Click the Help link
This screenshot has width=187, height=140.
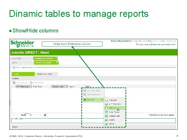click(150, 41)
